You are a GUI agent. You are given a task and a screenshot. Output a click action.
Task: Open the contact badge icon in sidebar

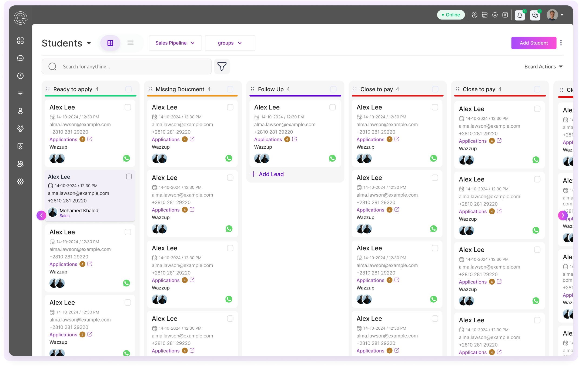(x=20, y=146)
